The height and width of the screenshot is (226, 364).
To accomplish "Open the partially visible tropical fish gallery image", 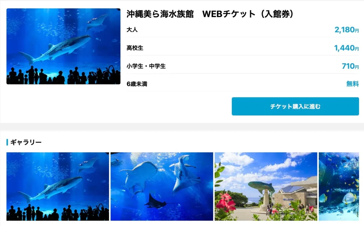I will pos(339,186).
